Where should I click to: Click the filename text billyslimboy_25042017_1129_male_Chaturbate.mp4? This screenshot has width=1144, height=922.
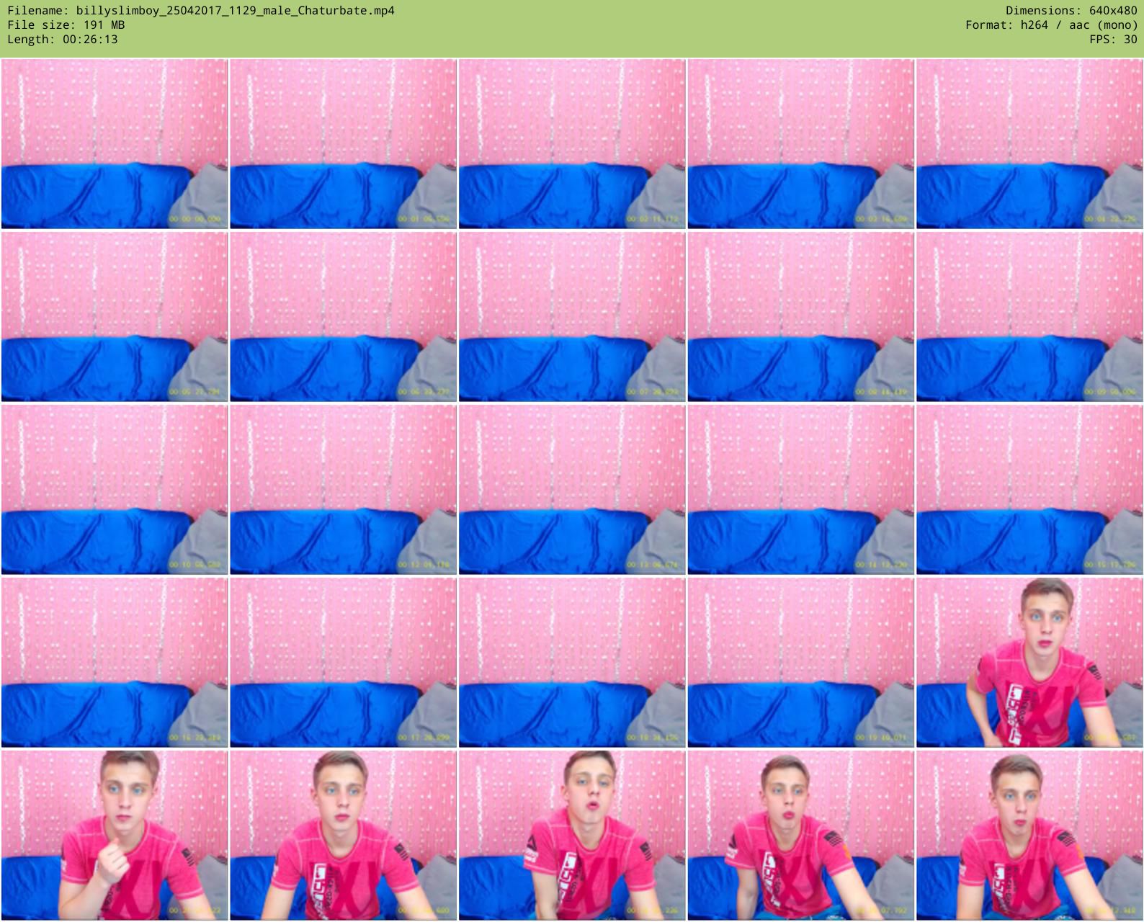click(235, 11)
